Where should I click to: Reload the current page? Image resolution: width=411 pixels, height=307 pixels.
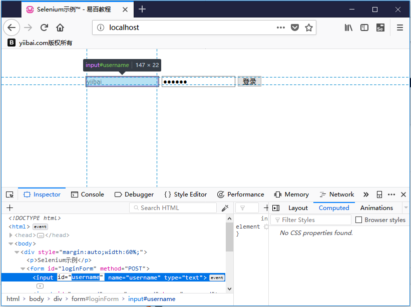[44, 27]
